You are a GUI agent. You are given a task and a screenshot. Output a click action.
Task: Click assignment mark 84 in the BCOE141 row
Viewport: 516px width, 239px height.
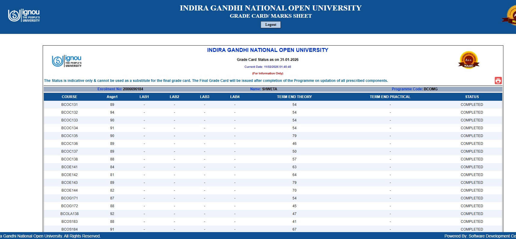[112, 167]
